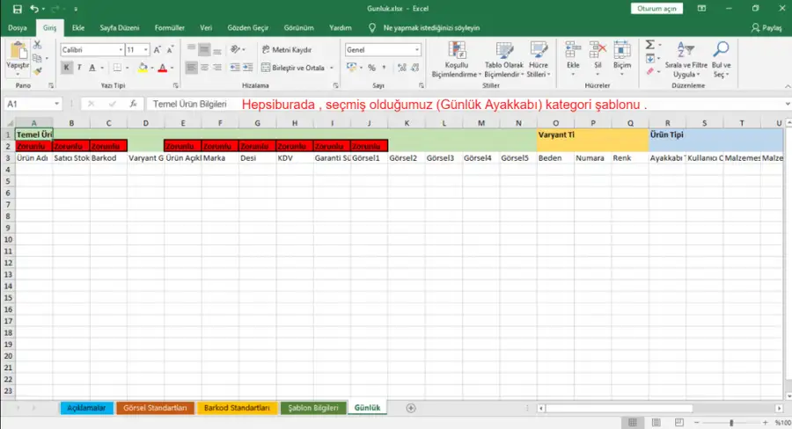Open the Şablon Bilgileri sheet tab
This screenshot has width=792, height=429.
[313, 408]
